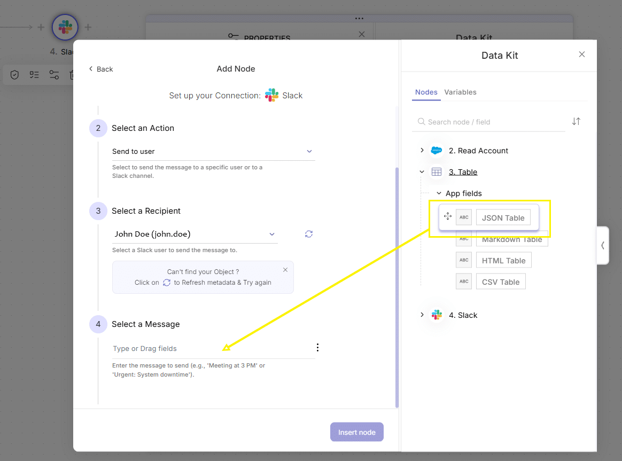622x461 pixels.
Task: Open the John Doe recipient dropdown
Action: [195, 235]
